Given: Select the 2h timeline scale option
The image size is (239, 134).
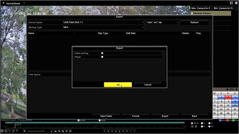Looking at the screenshot, I should tap(209, 123).
